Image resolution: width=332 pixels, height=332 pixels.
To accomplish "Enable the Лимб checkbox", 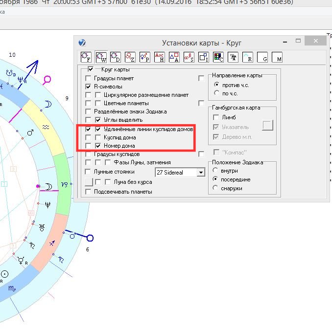I will pyautogui.click(x=216, y=117).
